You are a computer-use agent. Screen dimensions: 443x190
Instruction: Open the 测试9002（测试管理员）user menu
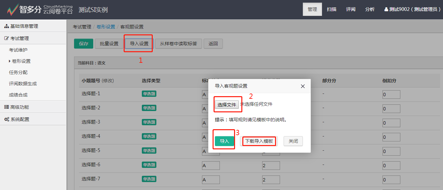pos(413,9)
